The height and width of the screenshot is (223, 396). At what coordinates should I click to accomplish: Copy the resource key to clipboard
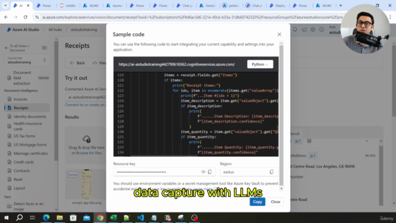(210, 172)
